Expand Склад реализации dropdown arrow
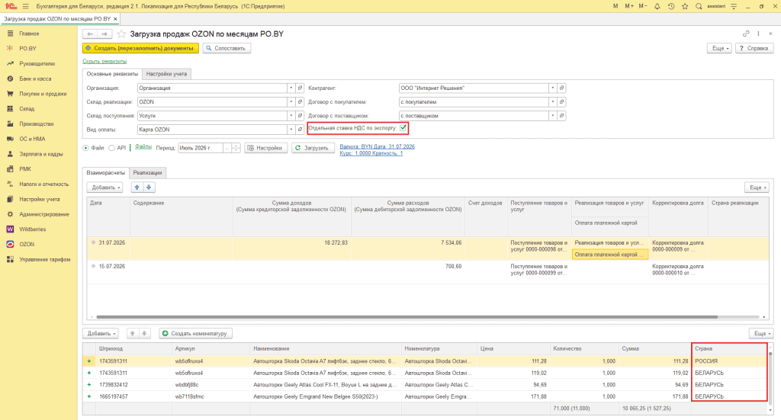Screen dimensions: 781x420 pos(291,102)
